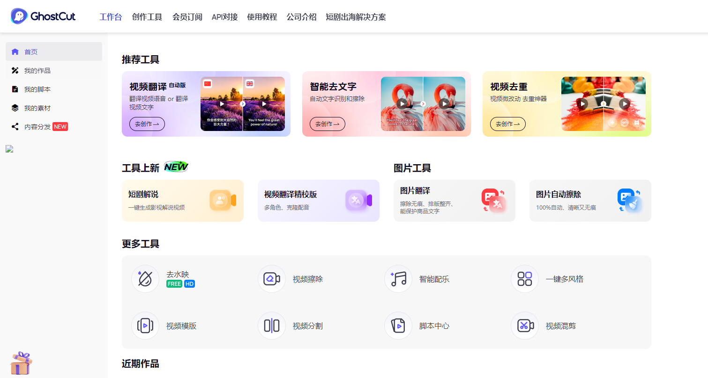The width and height of the screenshot is (708, 378).
Task: Click the 内容分发 share icon
Action: coord(15,127)
